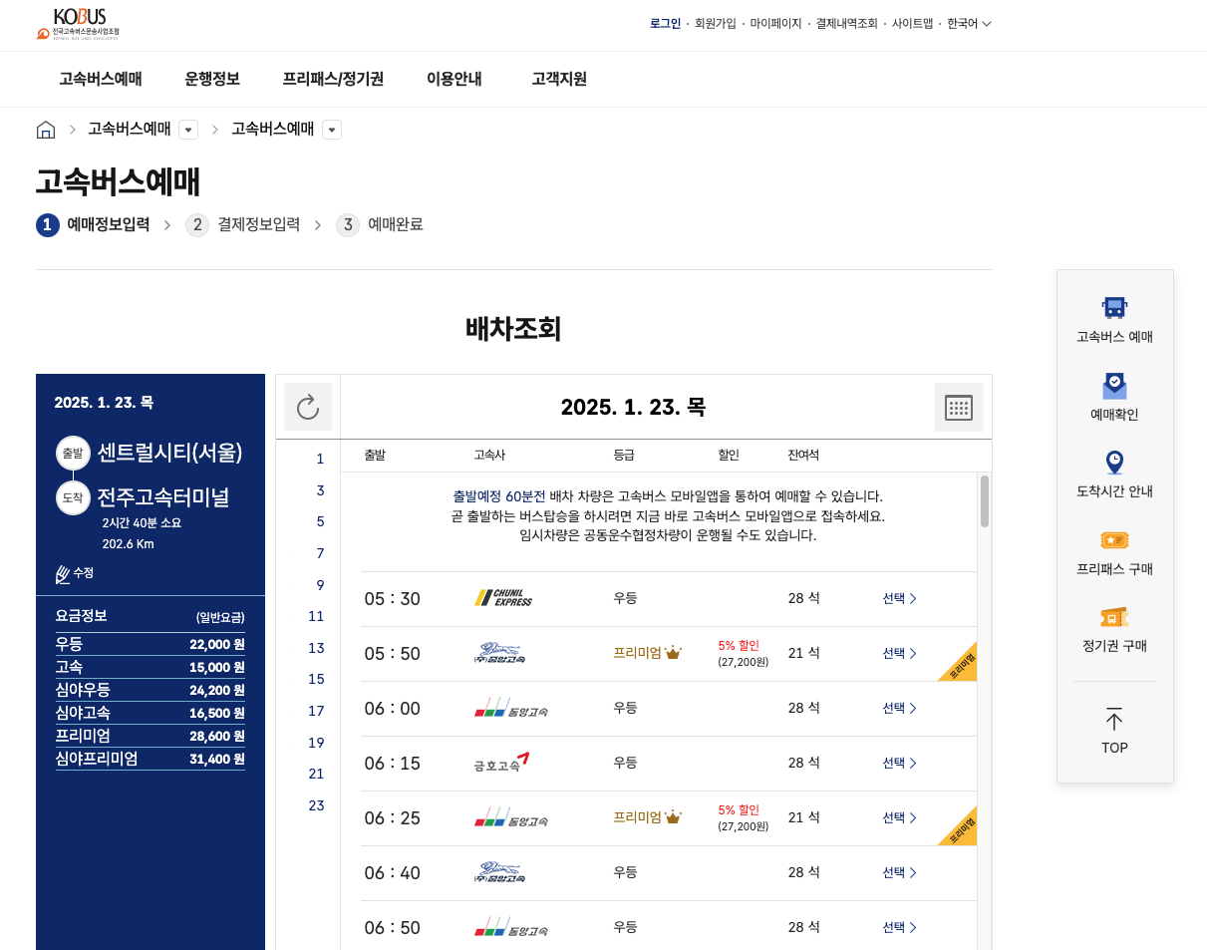Click the 프리패스 구매 ticket icon
This screenshot has height=950, width=1207.
coord(1114,550)
